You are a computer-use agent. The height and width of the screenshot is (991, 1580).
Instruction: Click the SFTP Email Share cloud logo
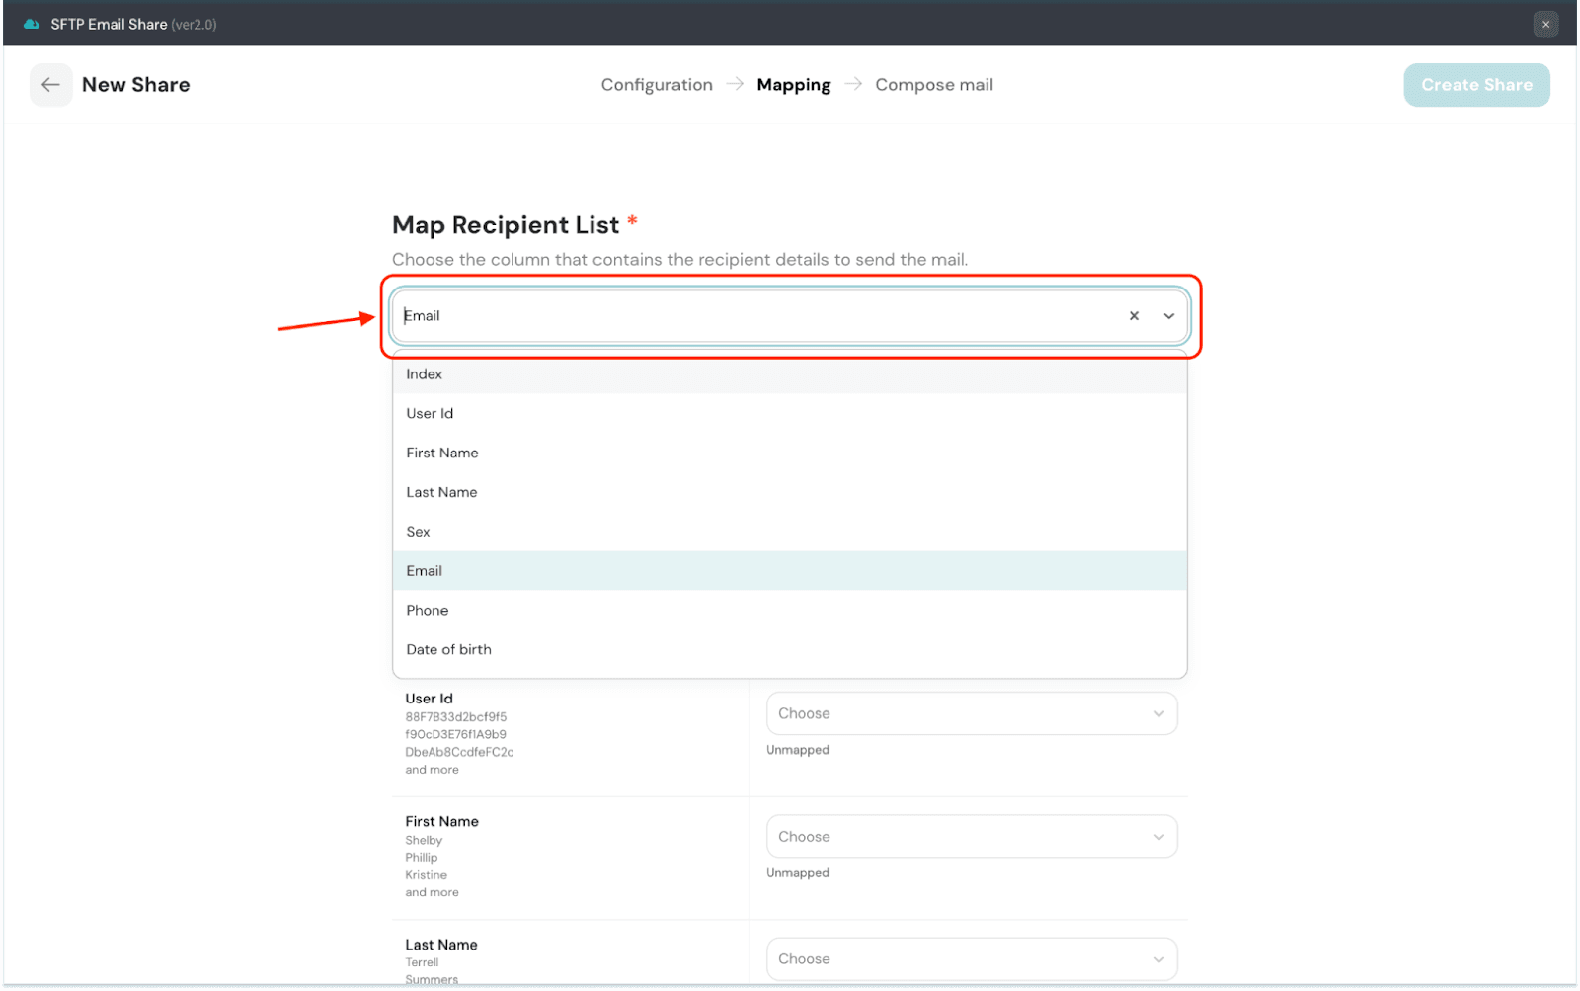click(x=32, y=24)
